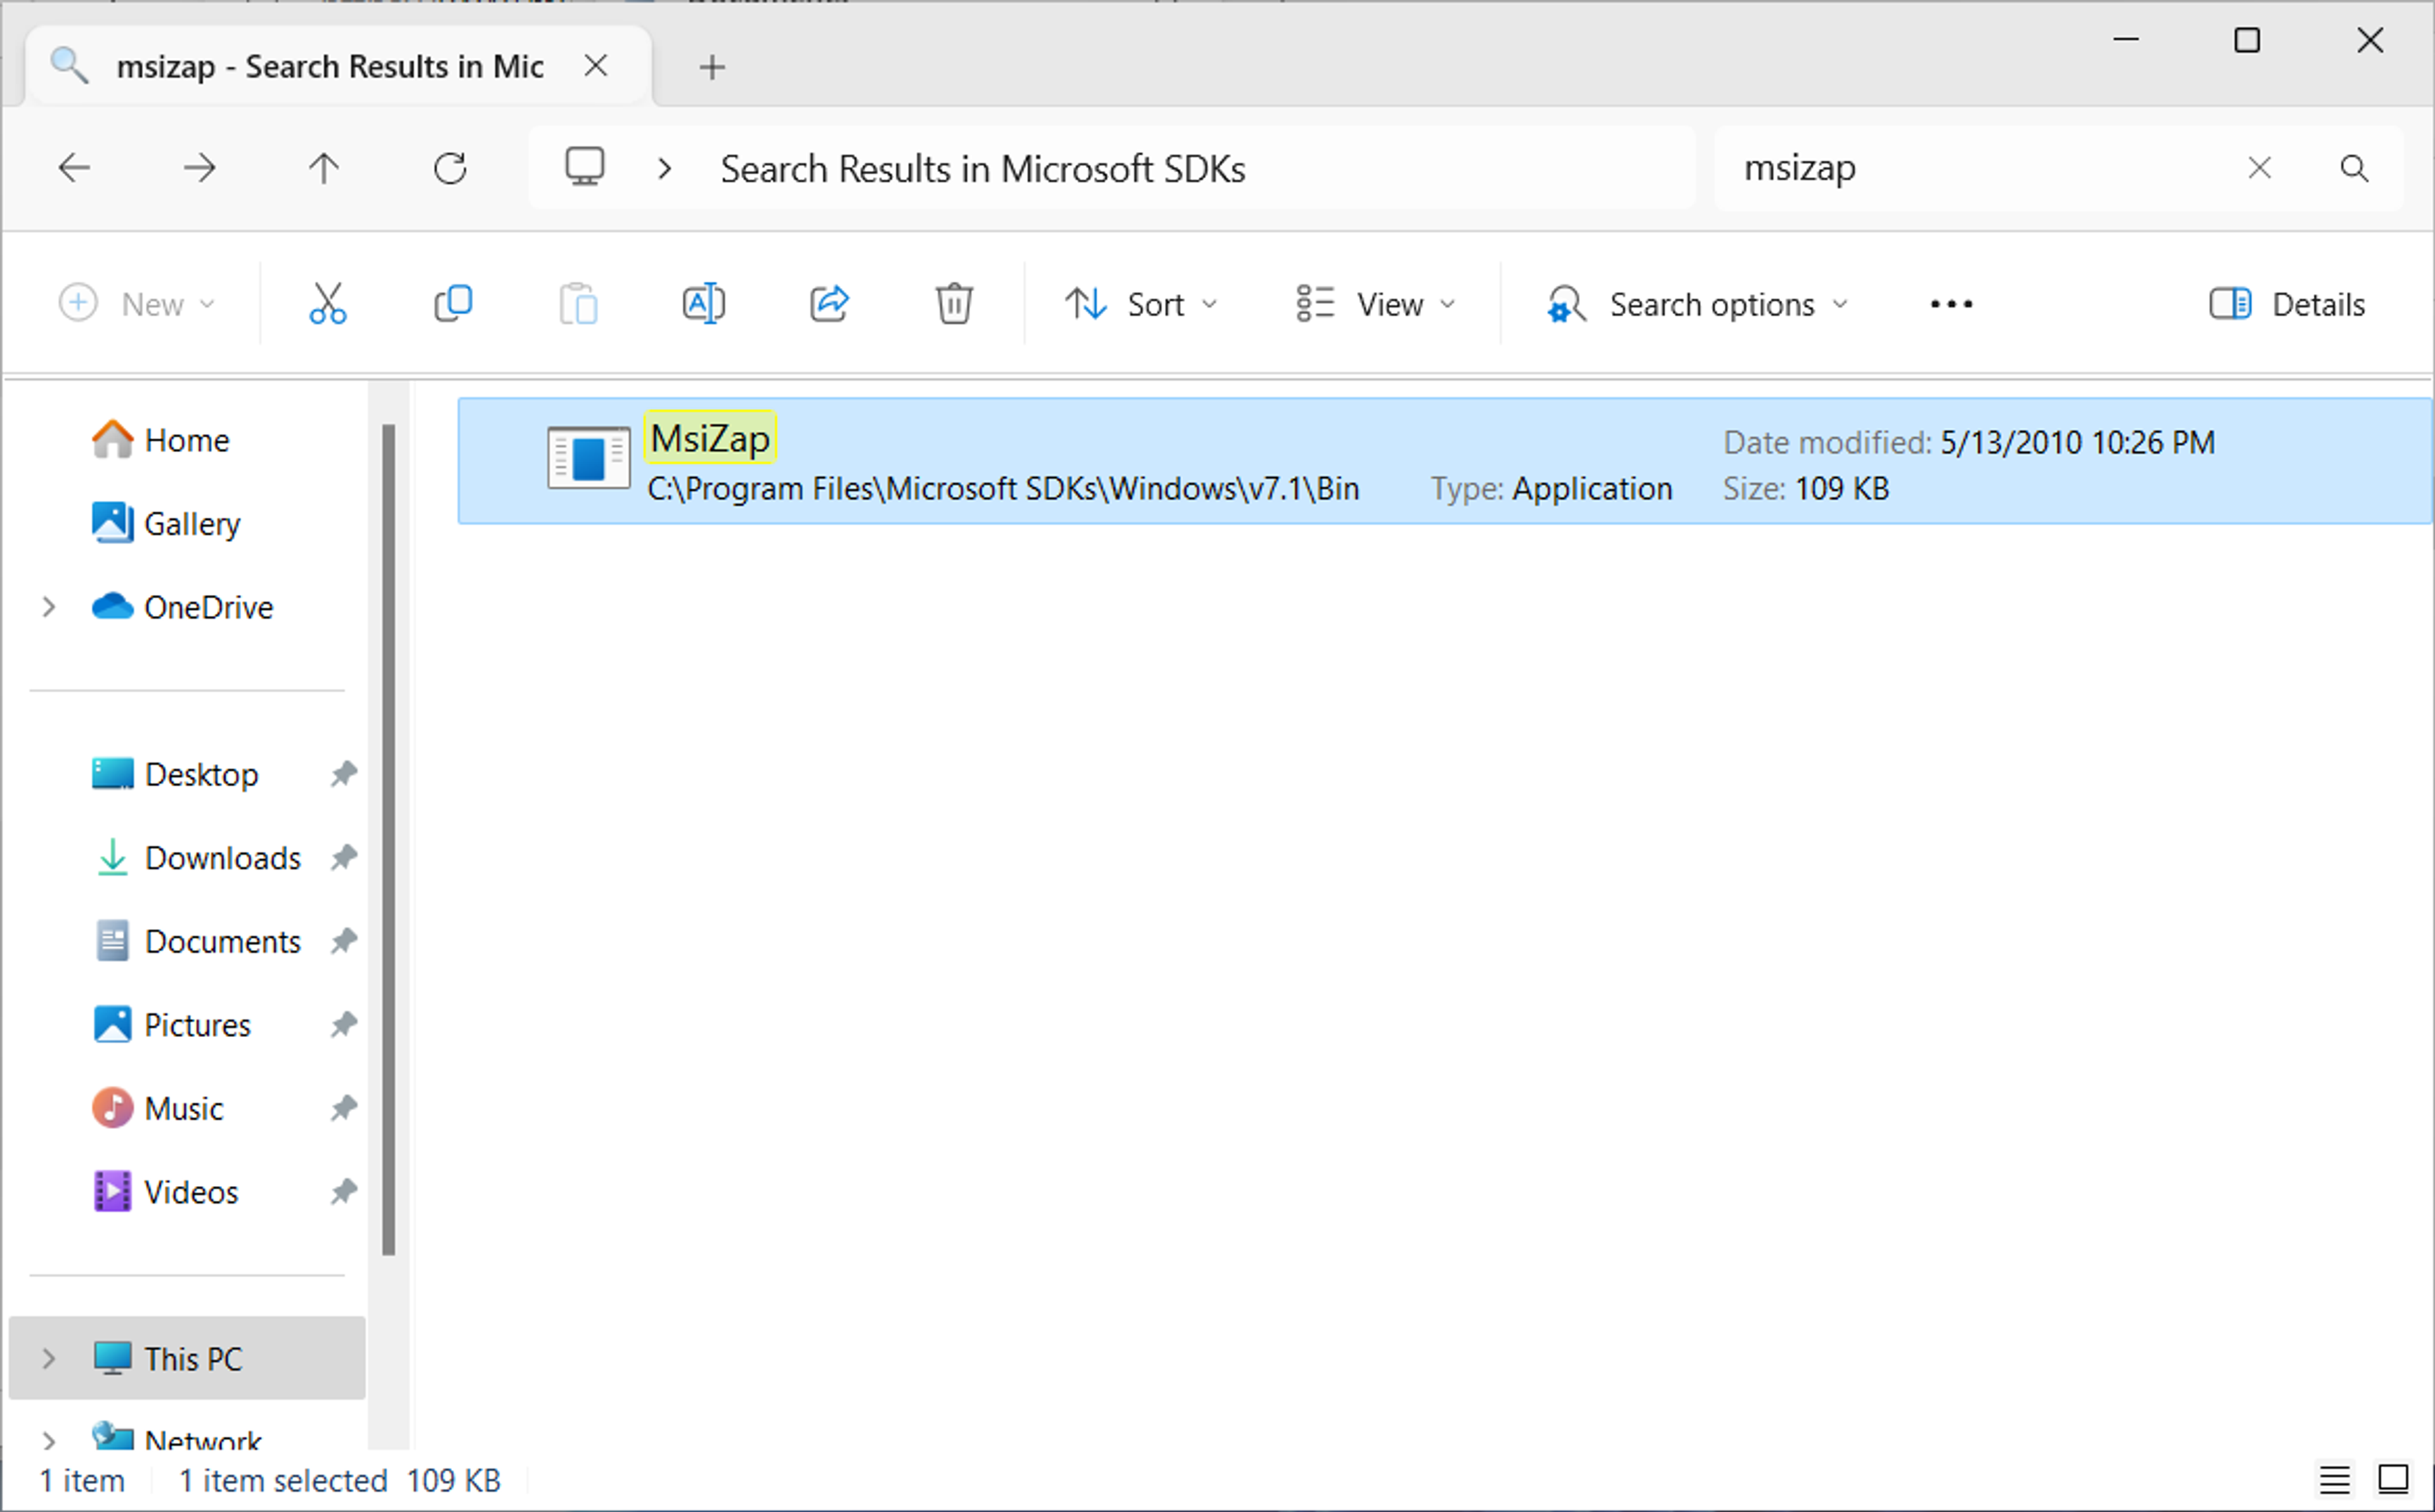2435x1512 pixels.
Task: Click the pin icon next to Desktop
Action: tap(344, 773)
